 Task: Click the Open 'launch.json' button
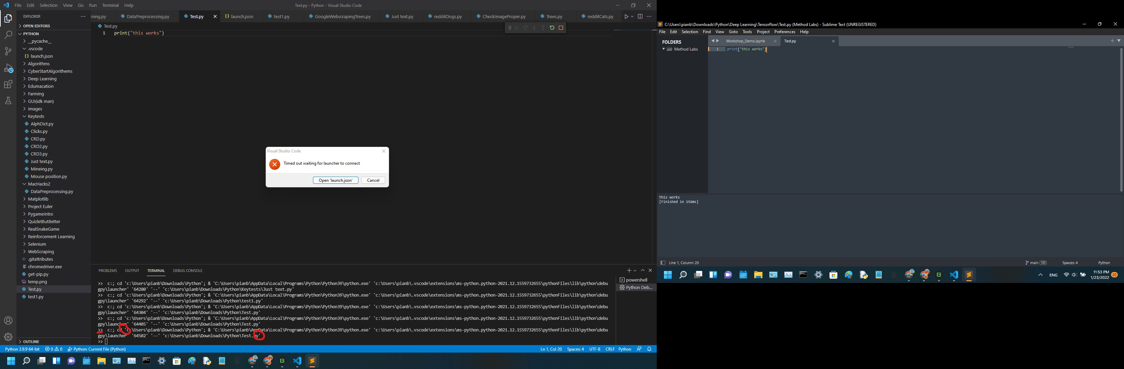336,180
